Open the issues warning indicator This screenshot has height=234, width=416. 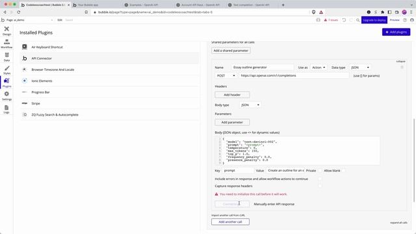coord(331,20)
